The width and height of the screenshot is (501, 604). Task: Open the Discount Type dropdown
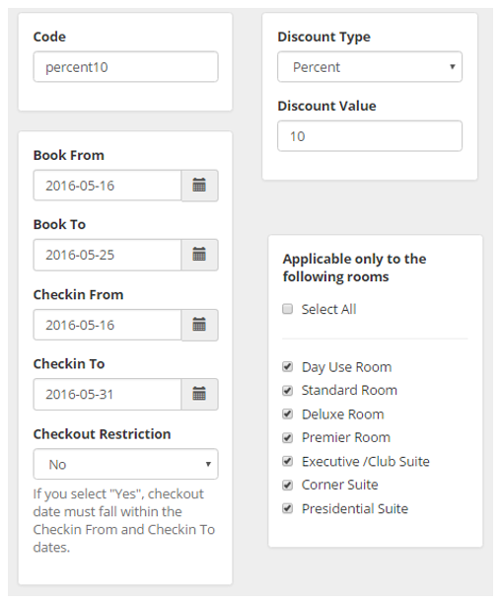tap(370, 67)
